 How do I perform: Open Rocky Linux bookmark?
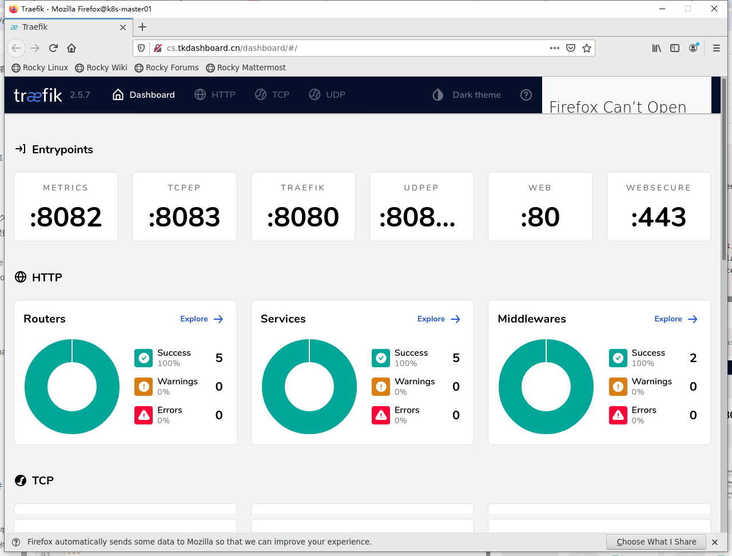point(40,67)
